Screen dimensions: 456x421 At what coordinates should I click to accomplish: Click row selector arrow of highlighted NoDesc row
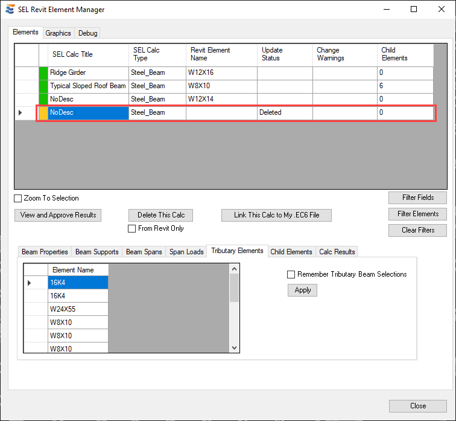pyautogui.click(x=20, y=113)
